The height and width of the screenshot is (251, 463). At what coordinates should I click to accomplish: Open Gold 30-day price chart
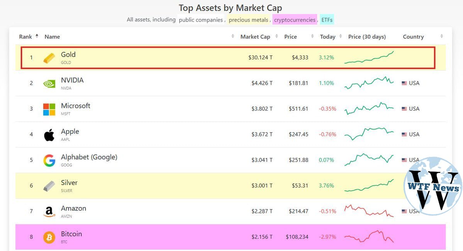(369, 57)
